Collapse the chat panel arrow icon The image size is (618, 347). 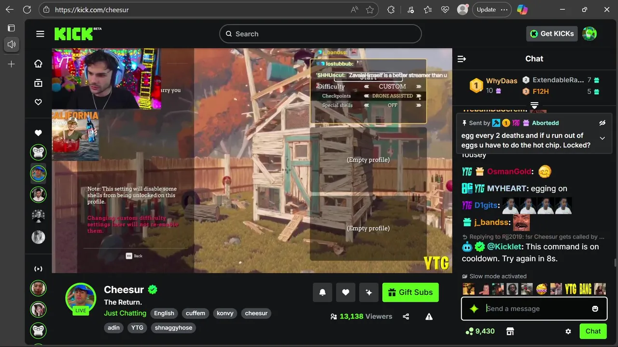coord(462,59)
